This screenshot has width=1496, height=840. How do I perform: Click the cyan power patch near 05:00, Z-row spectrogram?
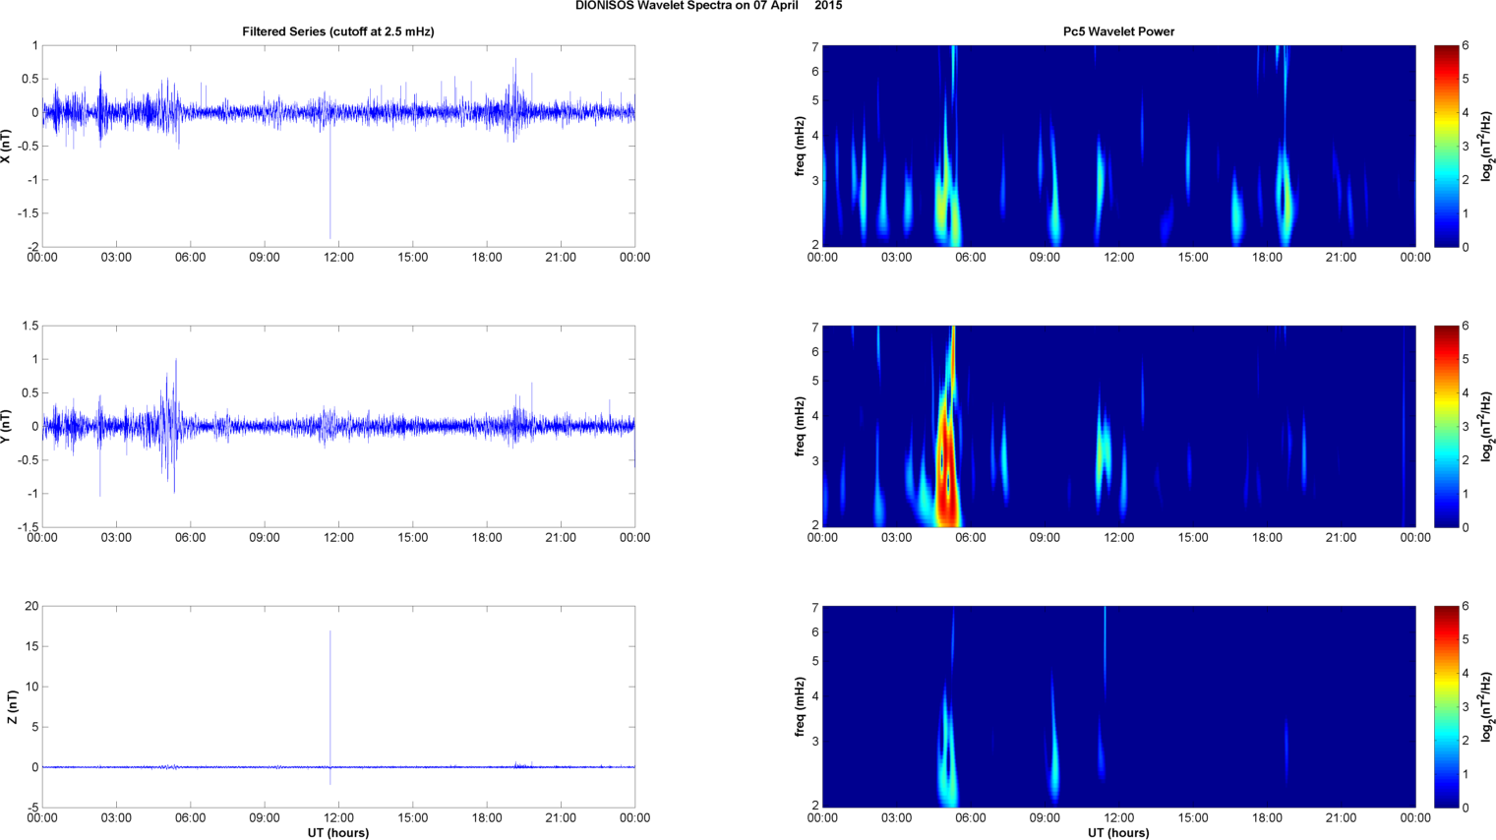click(x=947, y=748)
